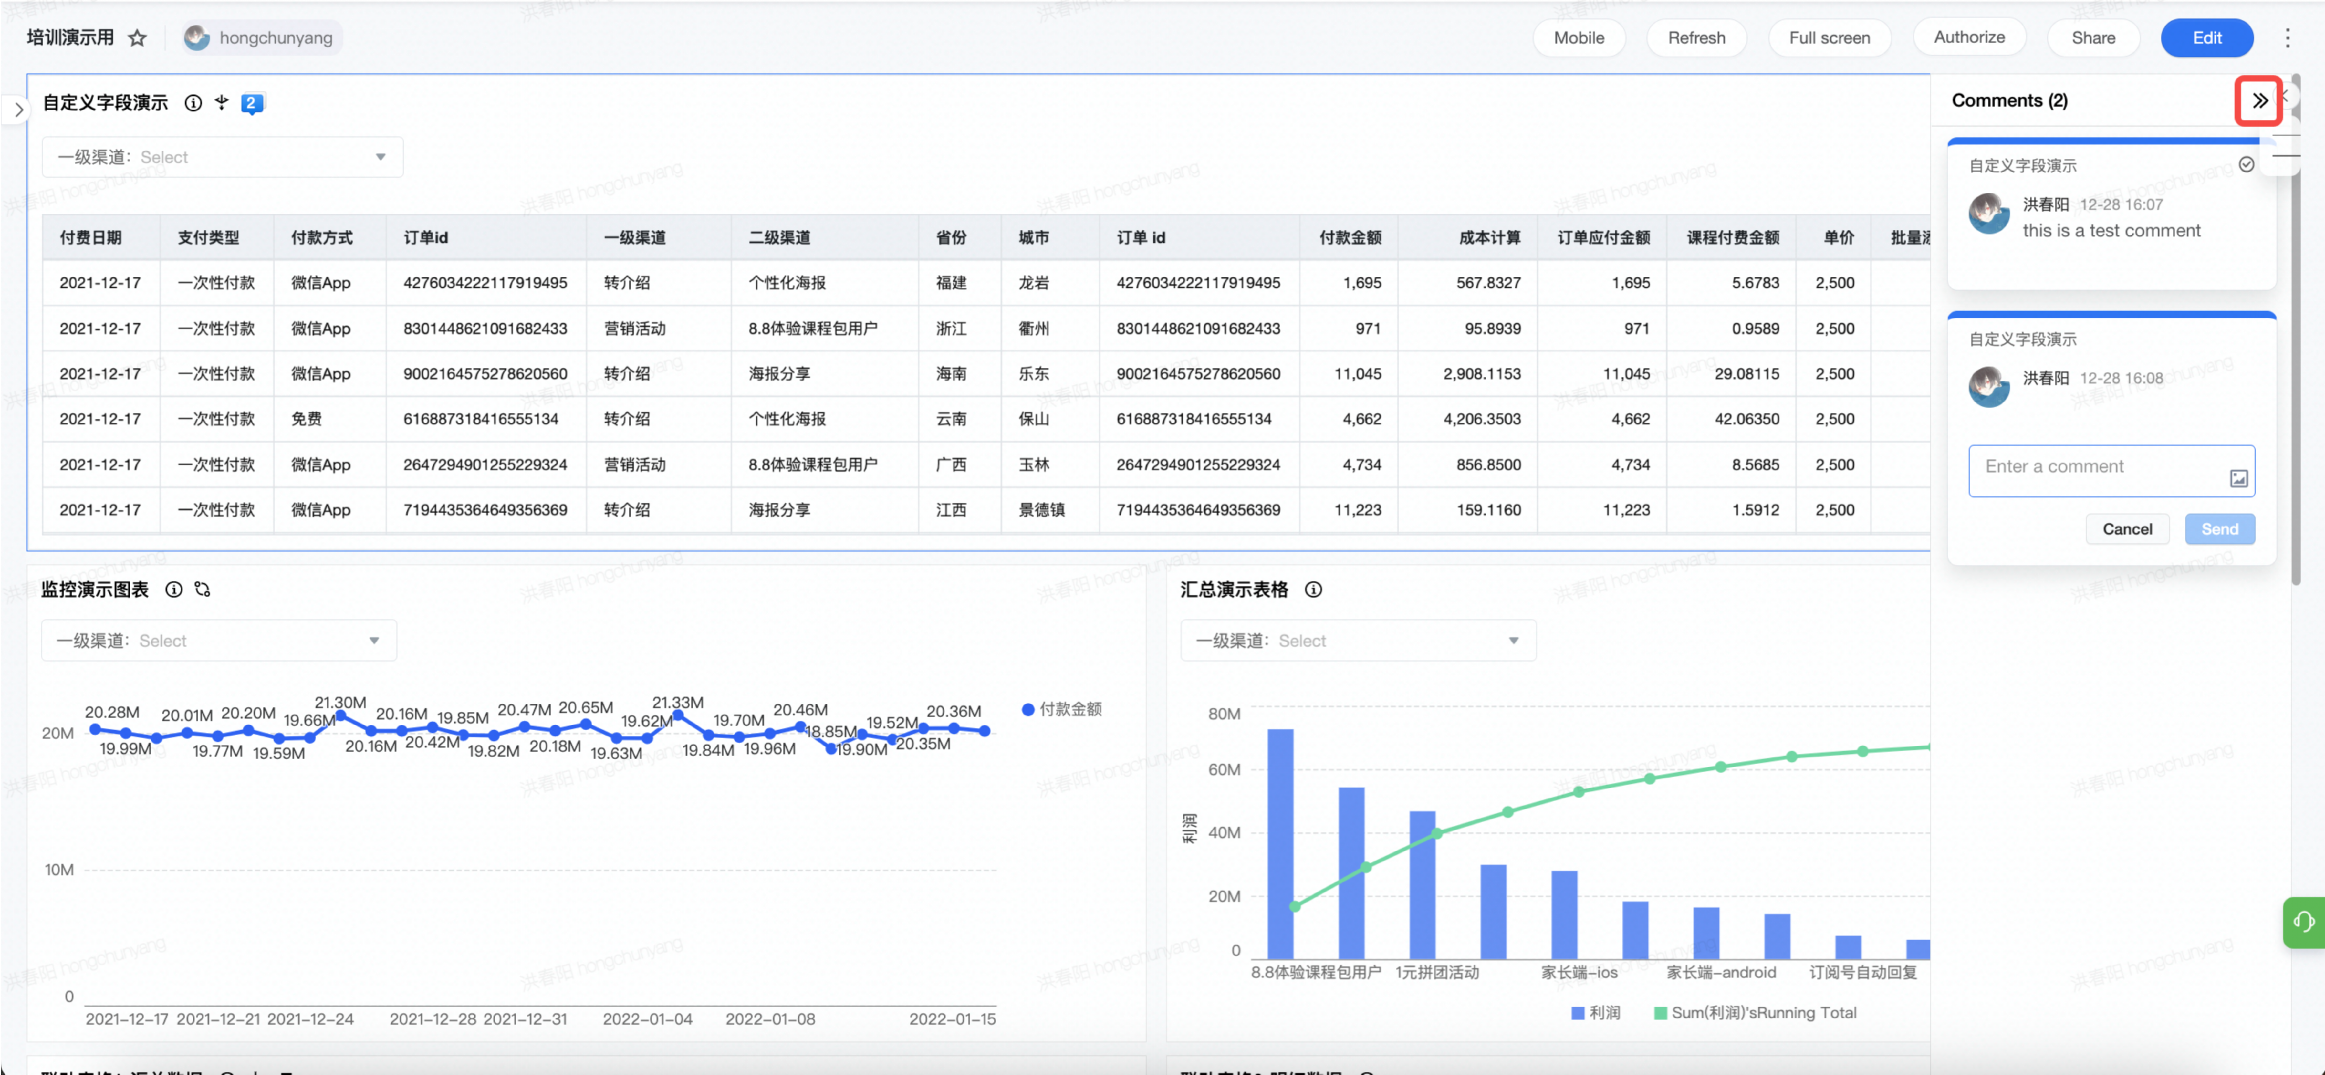The height and width of the screenshot is (1075, 2325).
Task: Star the 培训演示用 dashboard as favorite
Action: pos(137,38)
